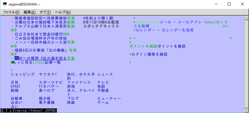Screen dimensions: 249x113
Task: Open 食べログ service link
Action: click(47, 90)
